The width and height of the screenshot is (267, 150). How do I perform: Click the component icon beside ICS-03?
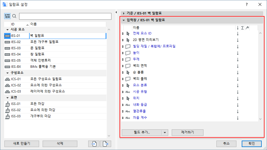point(7,91)
